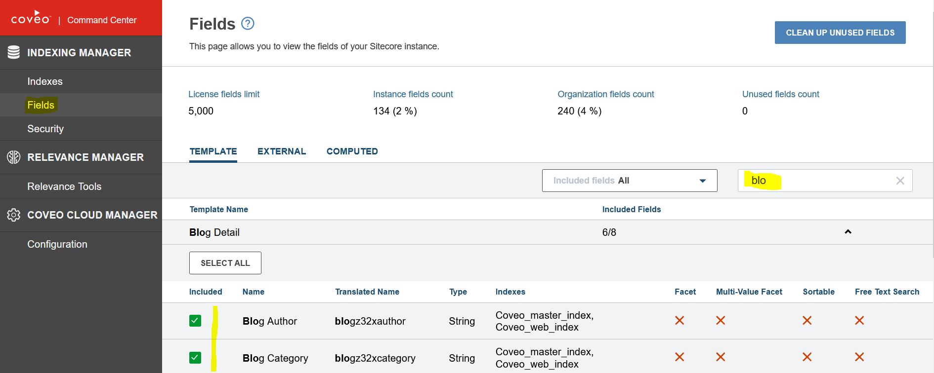Click the Coveo Cloud Manager section header
The width and height of the screenshot is (934, 373).
click(x=81, y=215)
